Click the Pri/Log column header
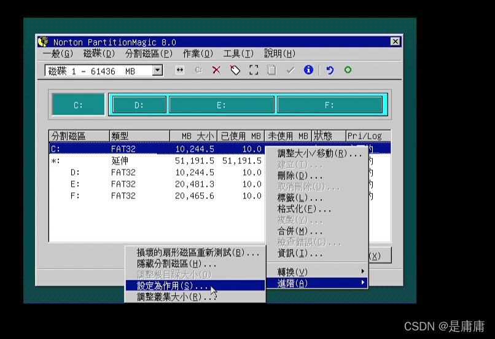The width and height of the screenshot is (495, 339). tap(368, 136)
